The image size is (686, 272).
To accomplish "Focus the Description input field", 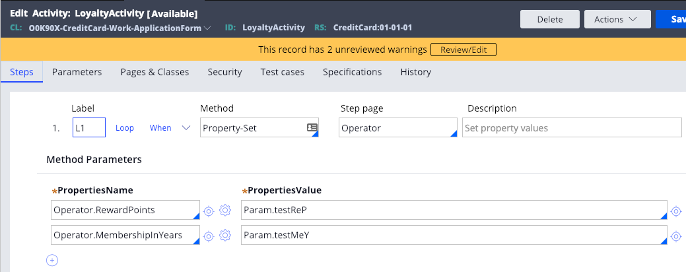I will point(572,127).
